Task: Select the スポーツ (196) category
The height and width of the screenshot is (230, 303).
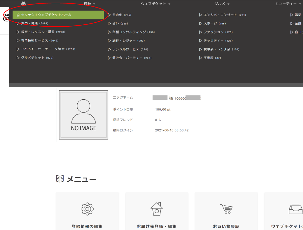Action: (212, 23)
